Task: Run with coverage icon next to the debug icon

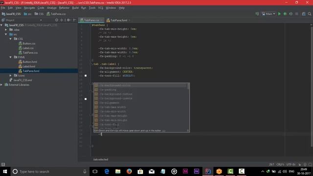Action: [291, 14]
